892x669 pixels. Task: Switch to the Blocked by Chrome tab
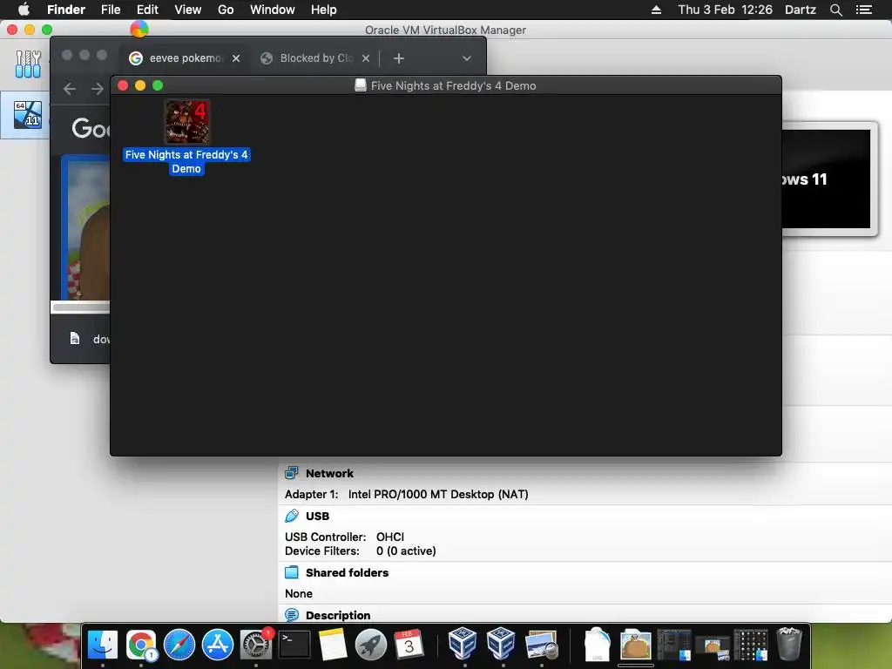click(x=314, y=58)
